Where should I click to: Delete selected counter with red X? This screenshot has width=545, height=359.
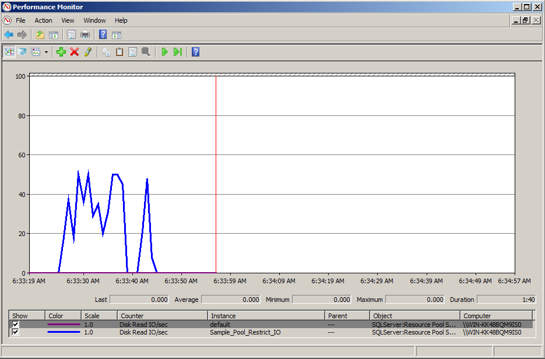(x=75, y=52)
